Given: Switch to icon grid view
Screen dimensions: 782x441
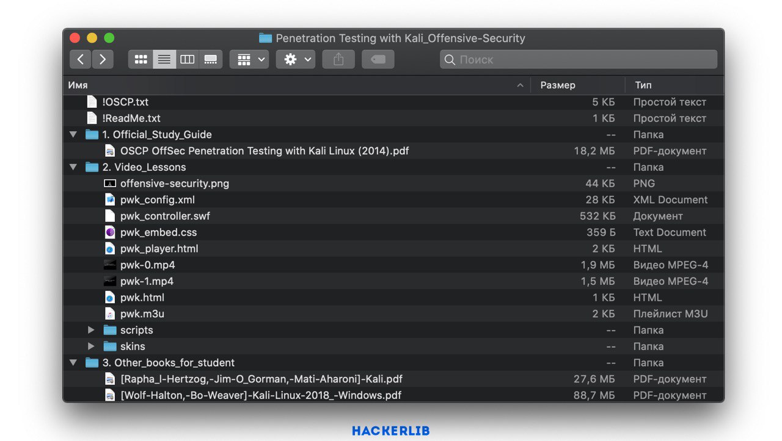Looking at the screenshot, I should point(141,59).
